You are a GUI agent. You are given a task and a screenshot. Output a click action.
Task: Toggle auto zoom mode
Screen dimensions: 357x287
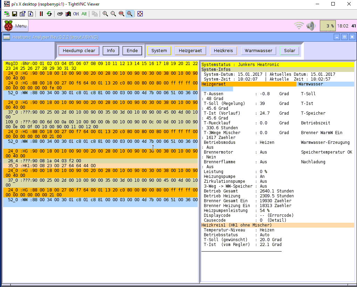(x=130, y=14)
